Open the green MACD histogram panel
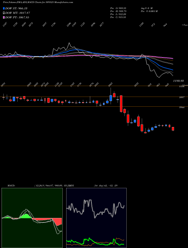Screen dimensions: 188x248 pyautogui.click(x=32, y=218)
